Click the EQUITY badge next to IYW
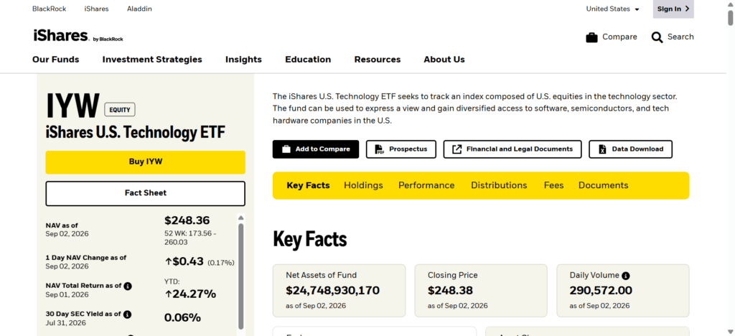Viewport: 735px width, 336px height. pos(120,110)
